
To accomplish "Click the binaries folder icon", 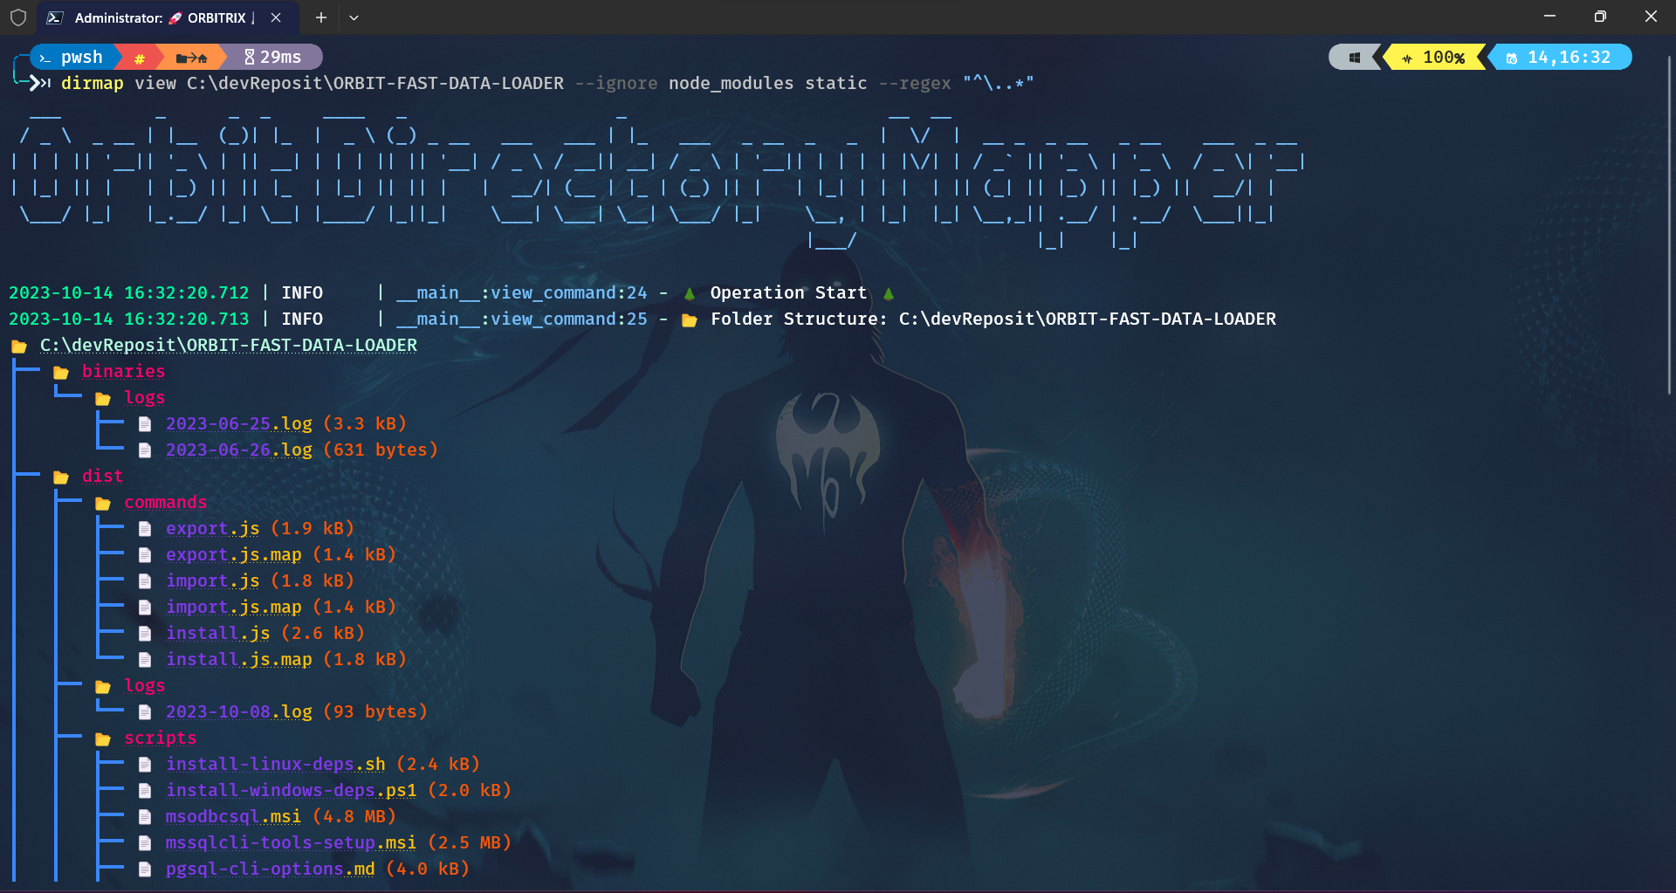I will [x=61, y=373].
